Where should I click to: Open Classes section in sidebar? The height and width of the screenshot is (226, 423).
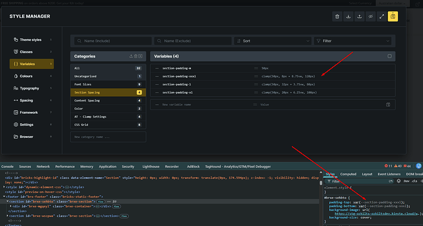[32, 51]
